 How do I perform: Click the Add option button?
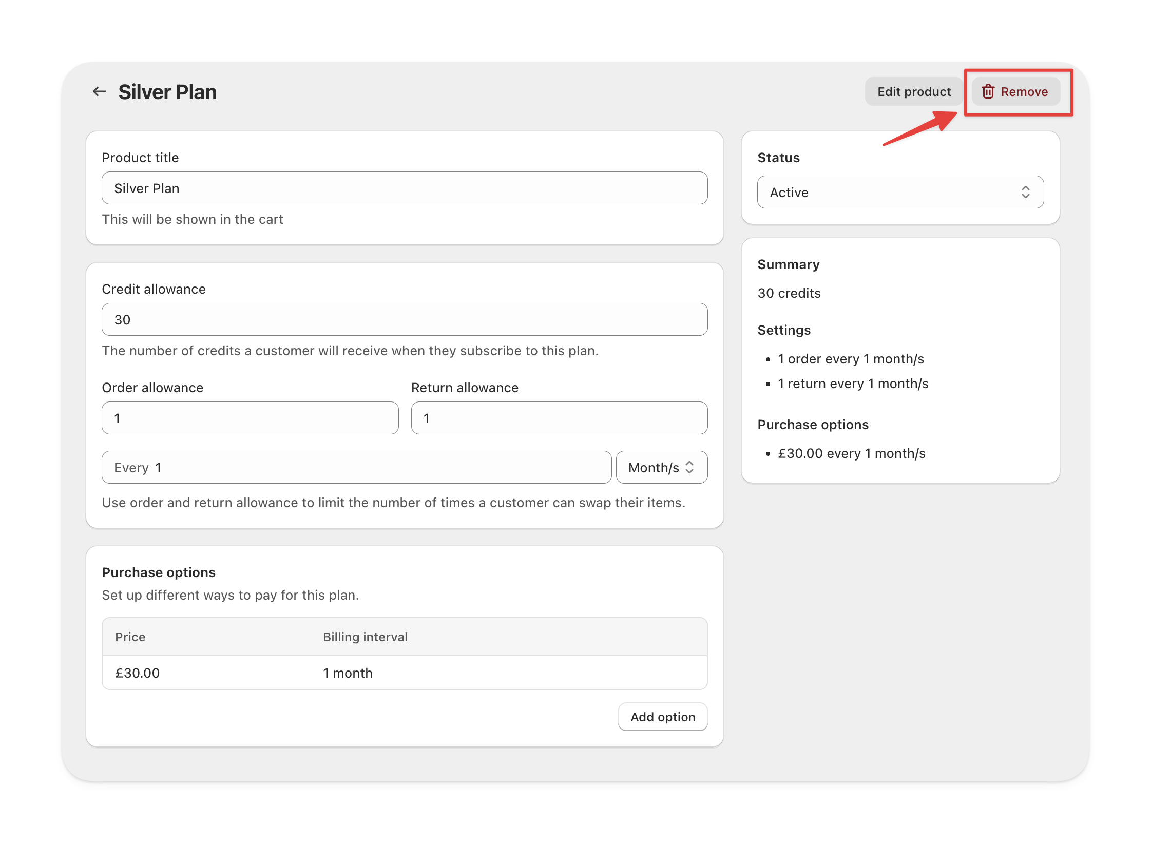point(663,717)
